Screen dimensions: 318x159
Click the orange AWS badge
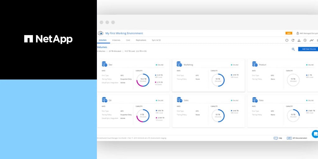(x=288, y=33)
